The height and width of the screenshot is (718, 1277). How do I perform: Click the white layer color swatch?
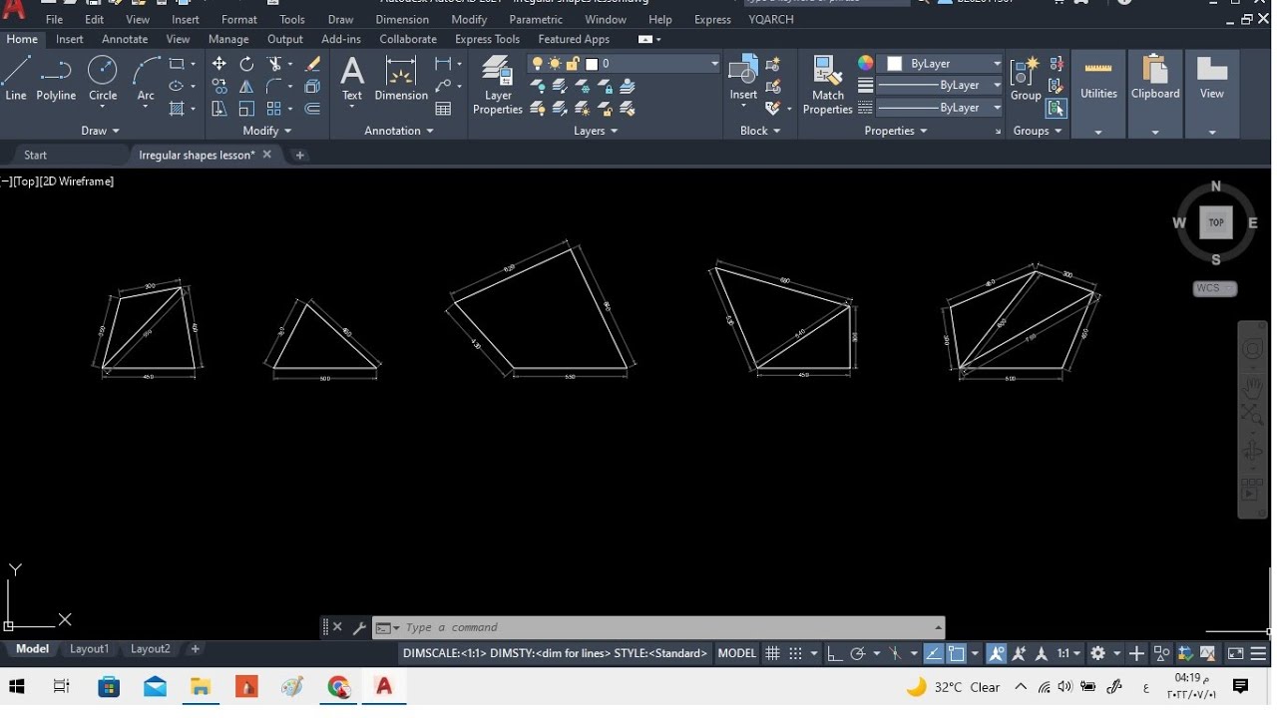[x=592, y=64]
